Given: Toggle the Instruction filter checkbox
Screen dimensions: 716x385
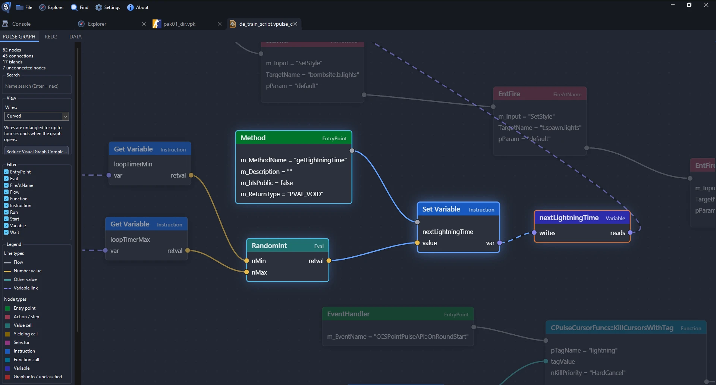Looking at the screenshot, I should pos(6,206).
